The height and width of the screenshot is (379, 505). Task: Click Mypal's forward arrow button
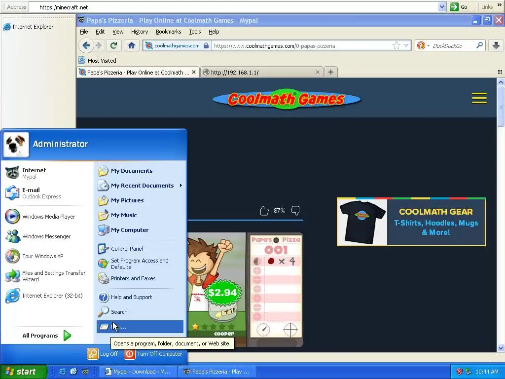point(99,45)
